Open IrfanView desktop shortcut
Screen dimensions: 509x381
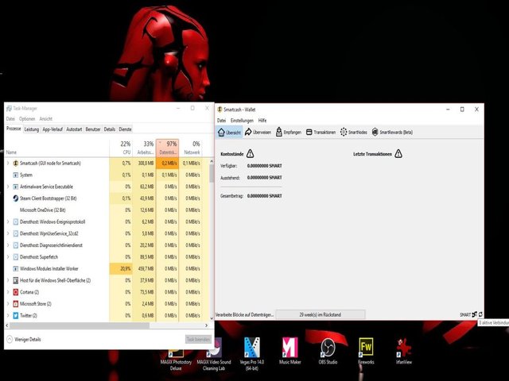404,350
